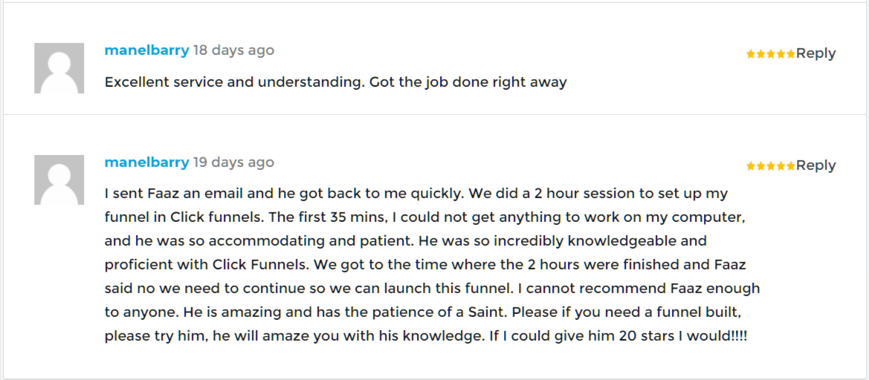The width and height of the screenshot is (869, 380).
Task: Click the review paragraph starting "I sent Faaz"
Action: pos(431,264)
